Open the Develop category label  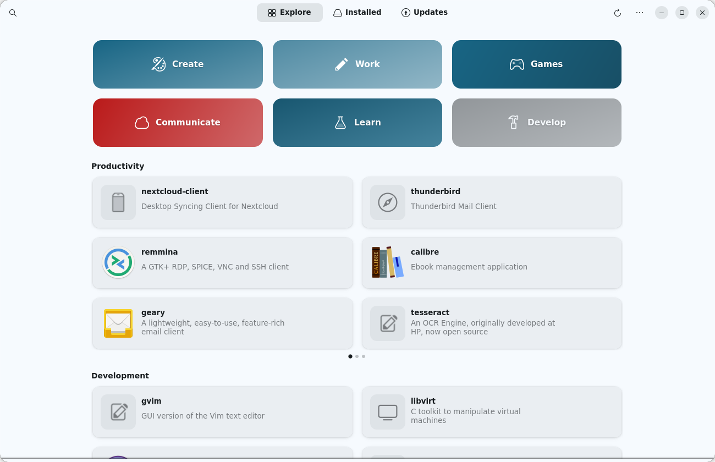pos(547,123)
